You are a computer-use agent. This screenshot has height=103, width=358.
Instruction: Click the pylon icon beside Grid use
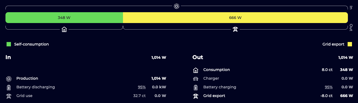[x=9, y=96]
